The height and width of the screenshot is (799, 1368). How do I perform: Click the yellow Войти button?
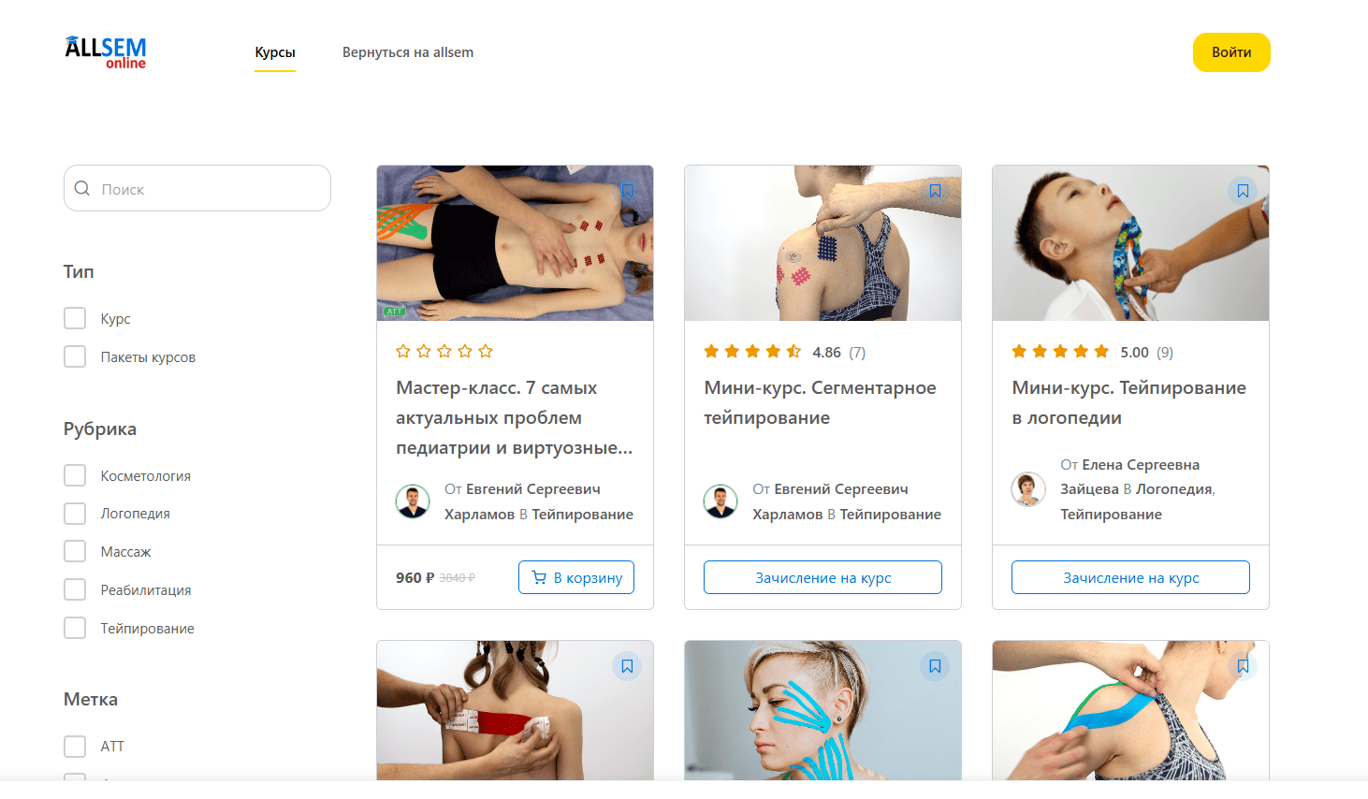click(x=1231, y=52)
